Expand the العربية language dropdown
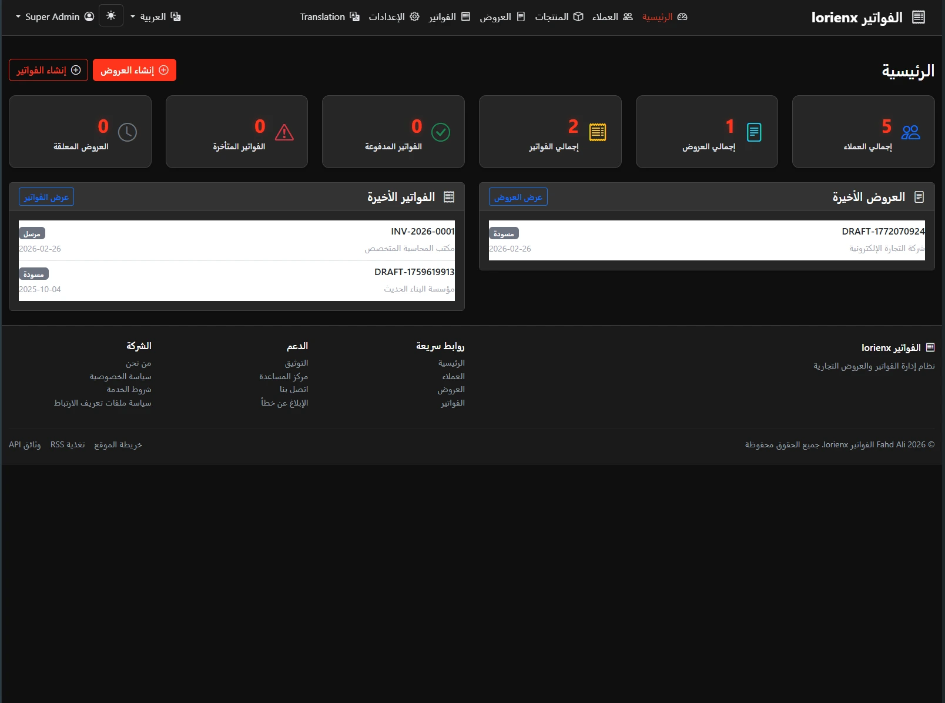945x703 pixels. point(155,16)
